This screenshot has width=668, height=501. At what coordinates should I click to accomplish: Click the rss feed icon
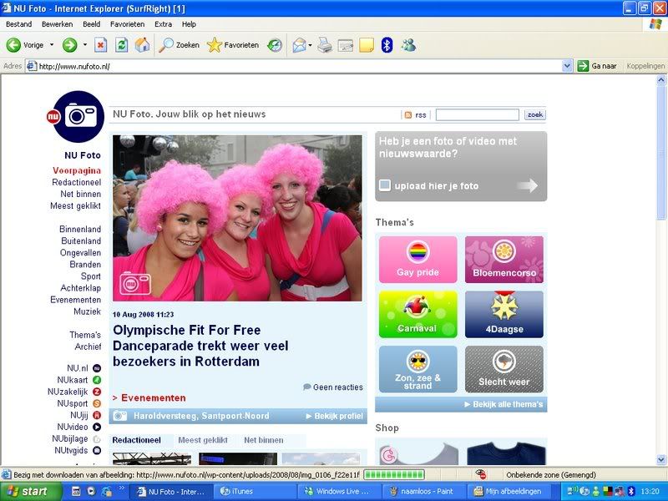click(408, 115)
